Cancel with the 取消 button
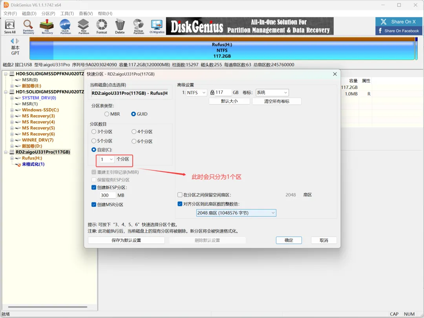Viewport: 424px width, 318px height. click(x=323, y=240)
